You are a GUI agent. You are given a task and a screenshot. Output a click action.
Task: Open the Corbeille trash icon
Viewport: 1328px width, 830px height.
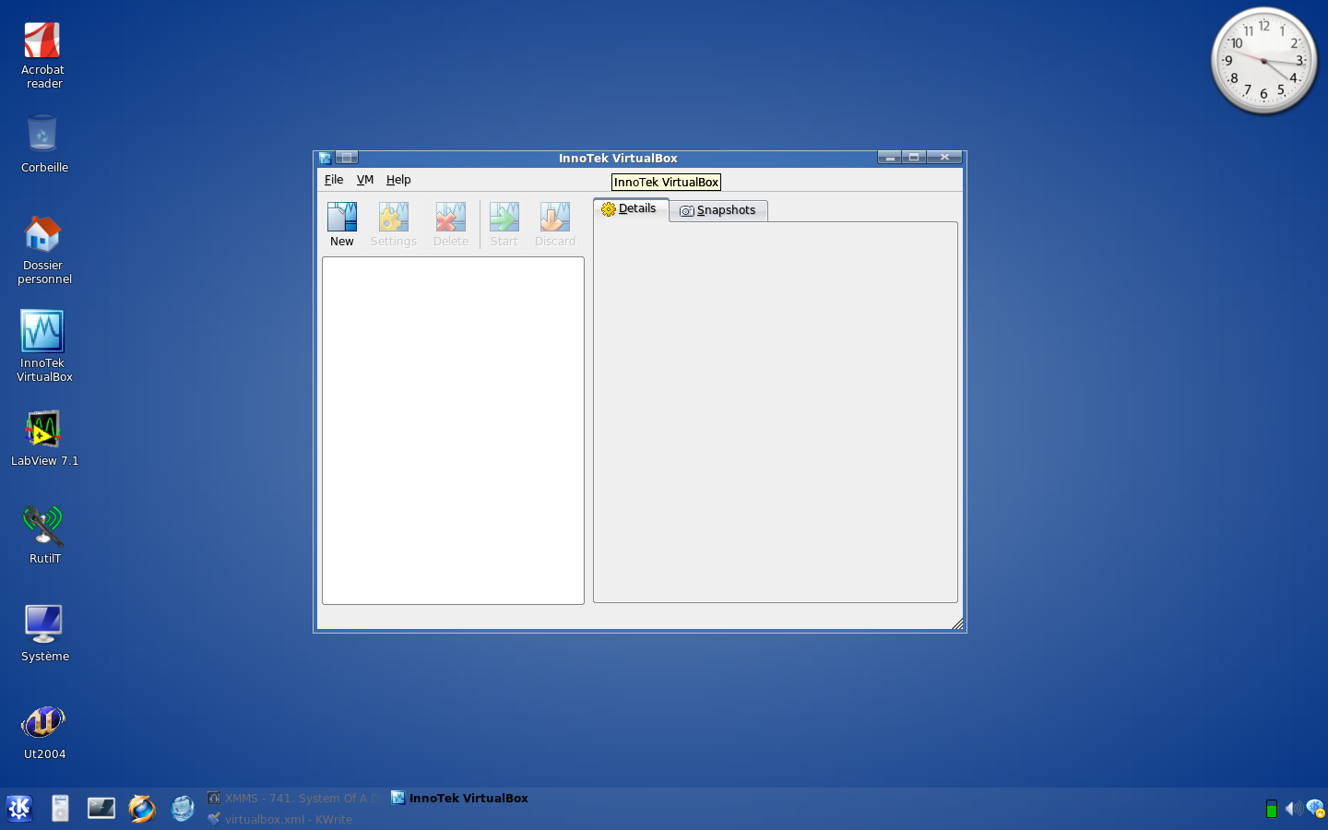click(x=43, y=143)
